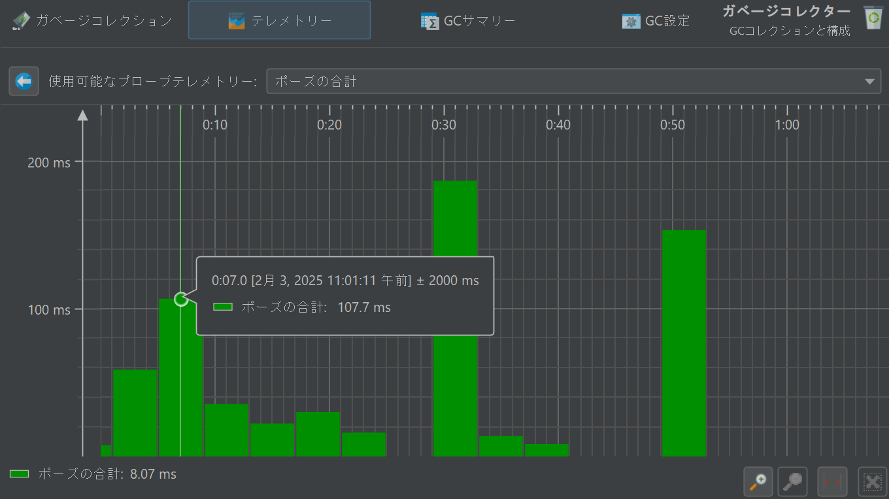Click the 0:10 time axis label

pyautogui.click(x=215, y=125)
